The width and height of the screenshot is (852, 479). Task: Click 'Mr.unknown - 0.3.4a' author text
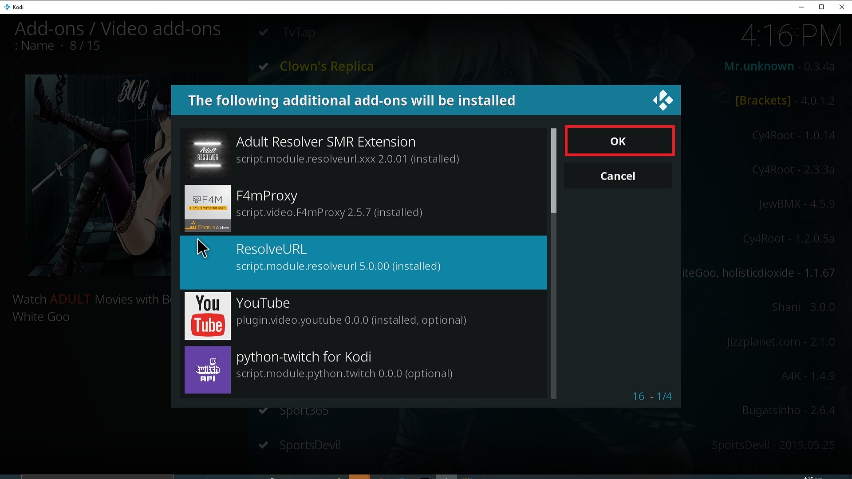coord(779,67)
